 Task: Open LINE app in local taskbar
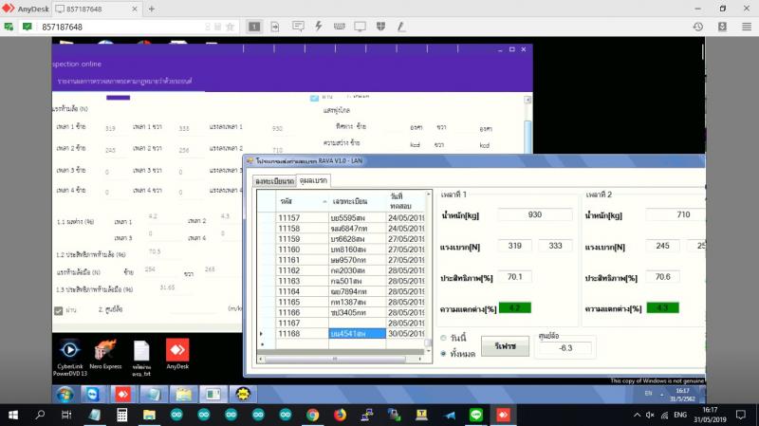(x=476, y=415)
